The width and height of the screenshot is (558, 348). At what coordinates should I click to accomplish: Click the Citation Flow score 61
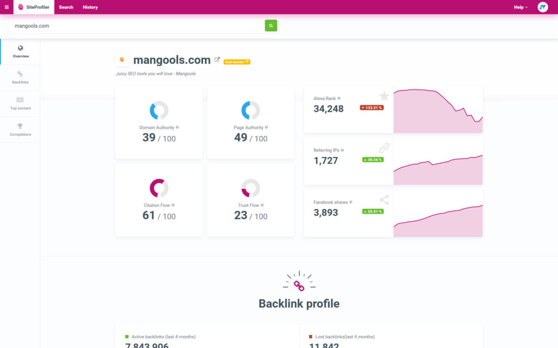point(148,215)
